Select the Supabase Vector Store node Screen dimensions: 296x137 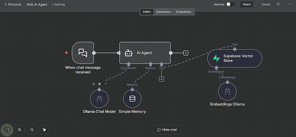pyautogui.click(x=235, y=58)
